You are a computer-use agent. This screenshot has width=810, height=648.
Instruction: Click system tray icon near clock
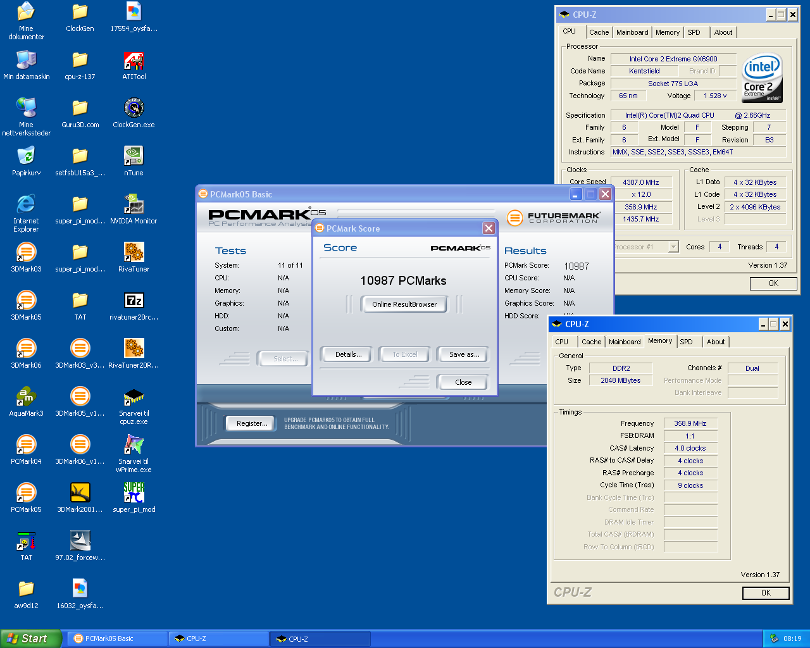tap(773, 639)
